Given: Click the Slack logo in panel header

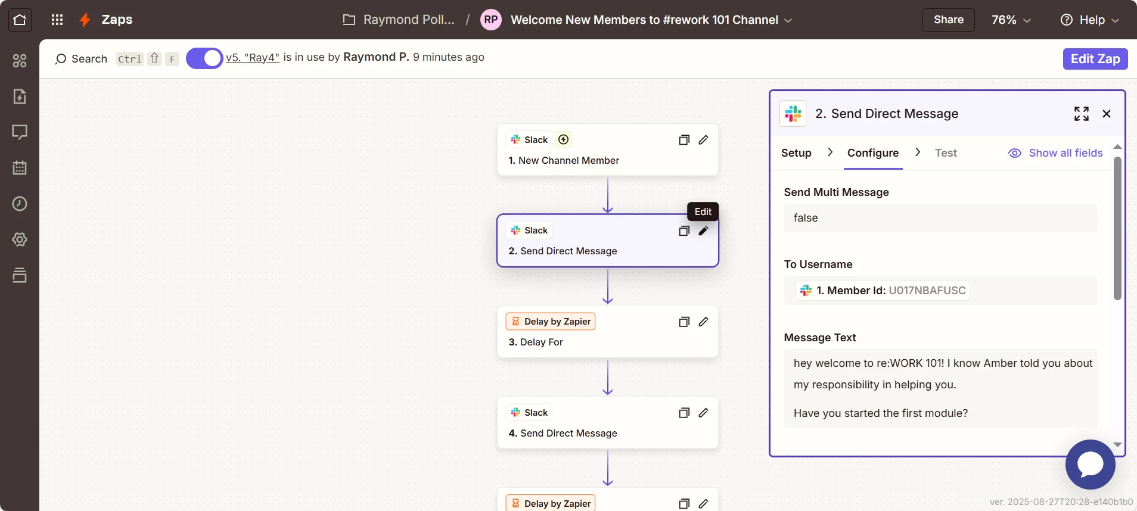Looking at the screenshot, I should pyautogui.click(x=793, y=113).
